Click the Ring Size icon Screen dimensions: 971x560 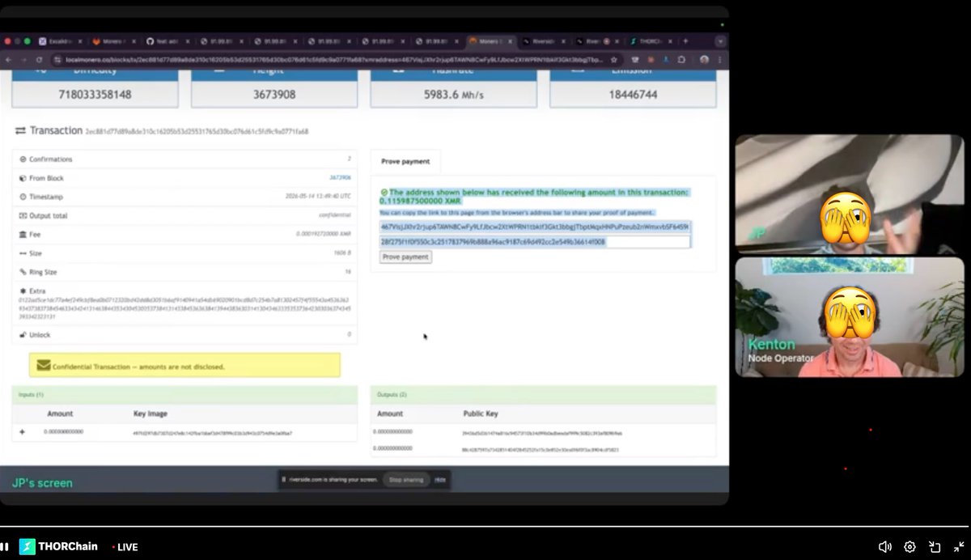click(22, 272)
